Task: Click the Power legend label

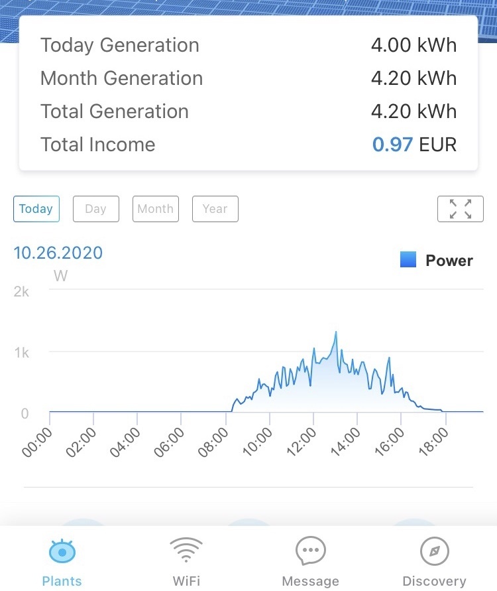Action: click(449, 261)
